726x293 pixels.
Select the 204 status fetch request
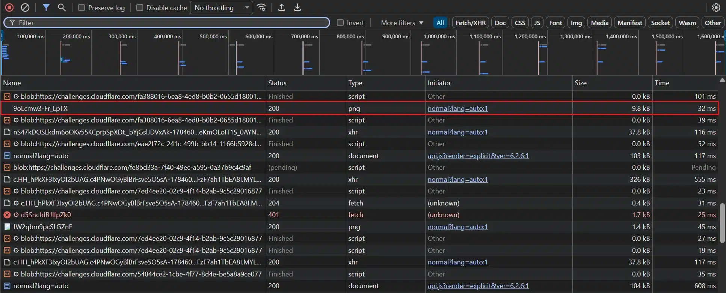(x=359, y=203)
